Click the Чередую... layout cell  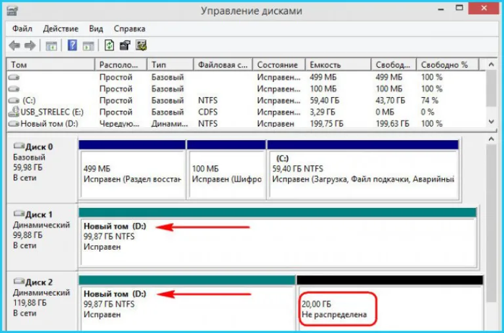click(x=119, y=124)
